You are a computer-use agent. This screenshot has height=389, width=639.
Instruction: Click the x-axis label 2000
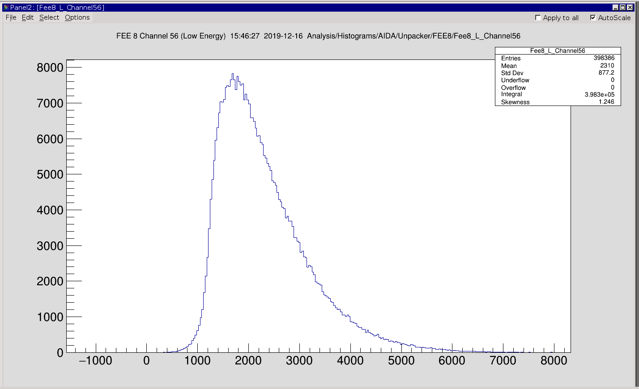[248, 360]
